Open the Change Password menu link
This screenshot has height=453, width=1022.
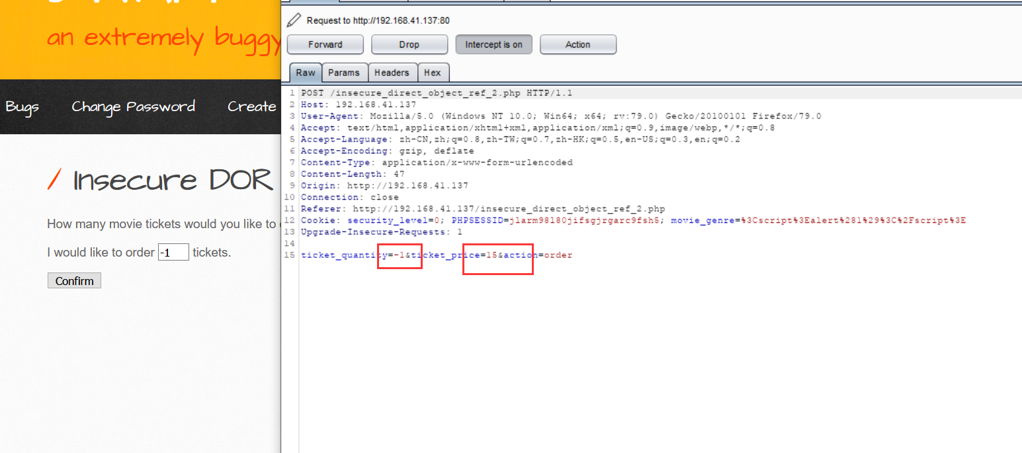[133, 106]
